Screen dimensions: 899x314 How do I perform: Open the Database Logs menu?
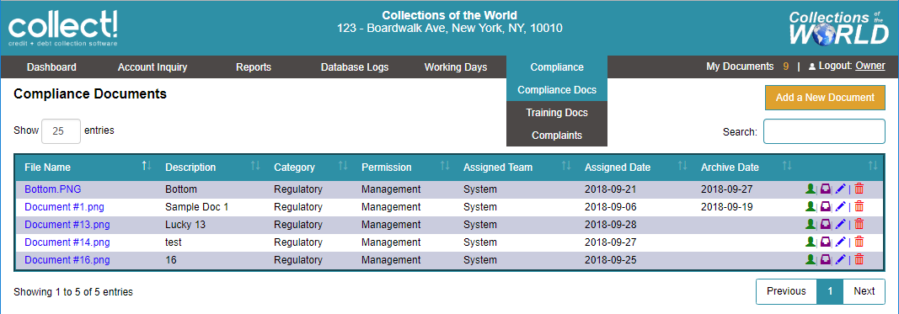355,67
